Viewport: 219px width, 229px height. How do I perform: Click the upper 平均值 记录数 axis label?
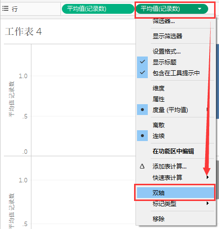(x=12, y=99)
